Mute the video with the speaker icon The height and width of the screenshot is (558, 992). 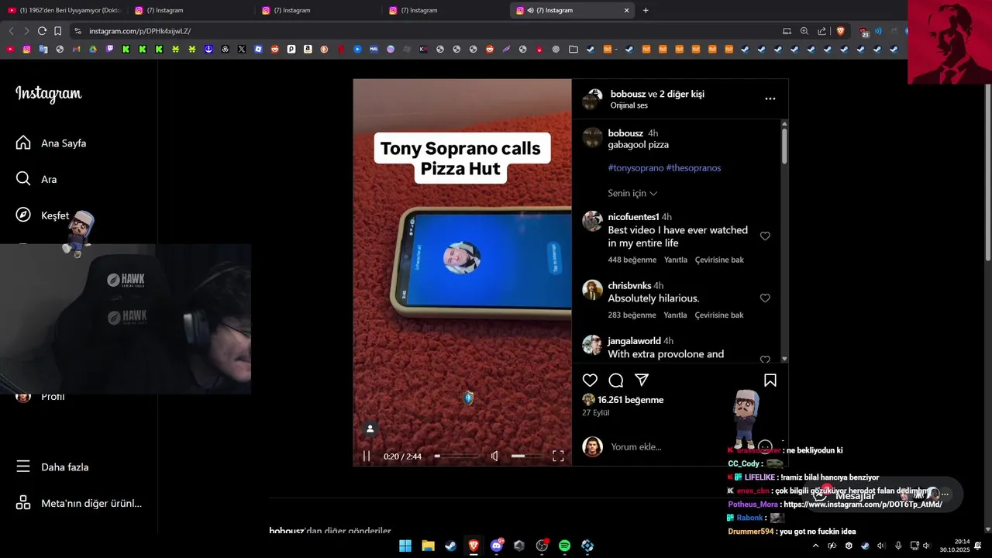[494, 456]
